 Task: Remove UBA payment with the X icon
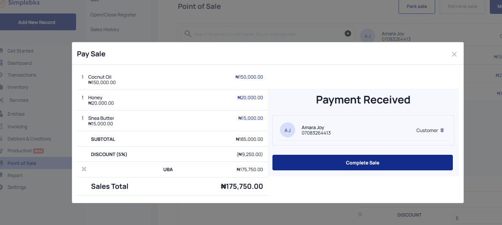84,169
